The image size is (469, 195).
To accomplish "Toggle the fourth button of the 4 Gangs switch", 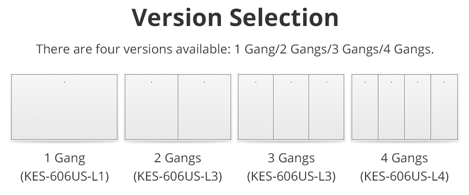I will 443,107.
